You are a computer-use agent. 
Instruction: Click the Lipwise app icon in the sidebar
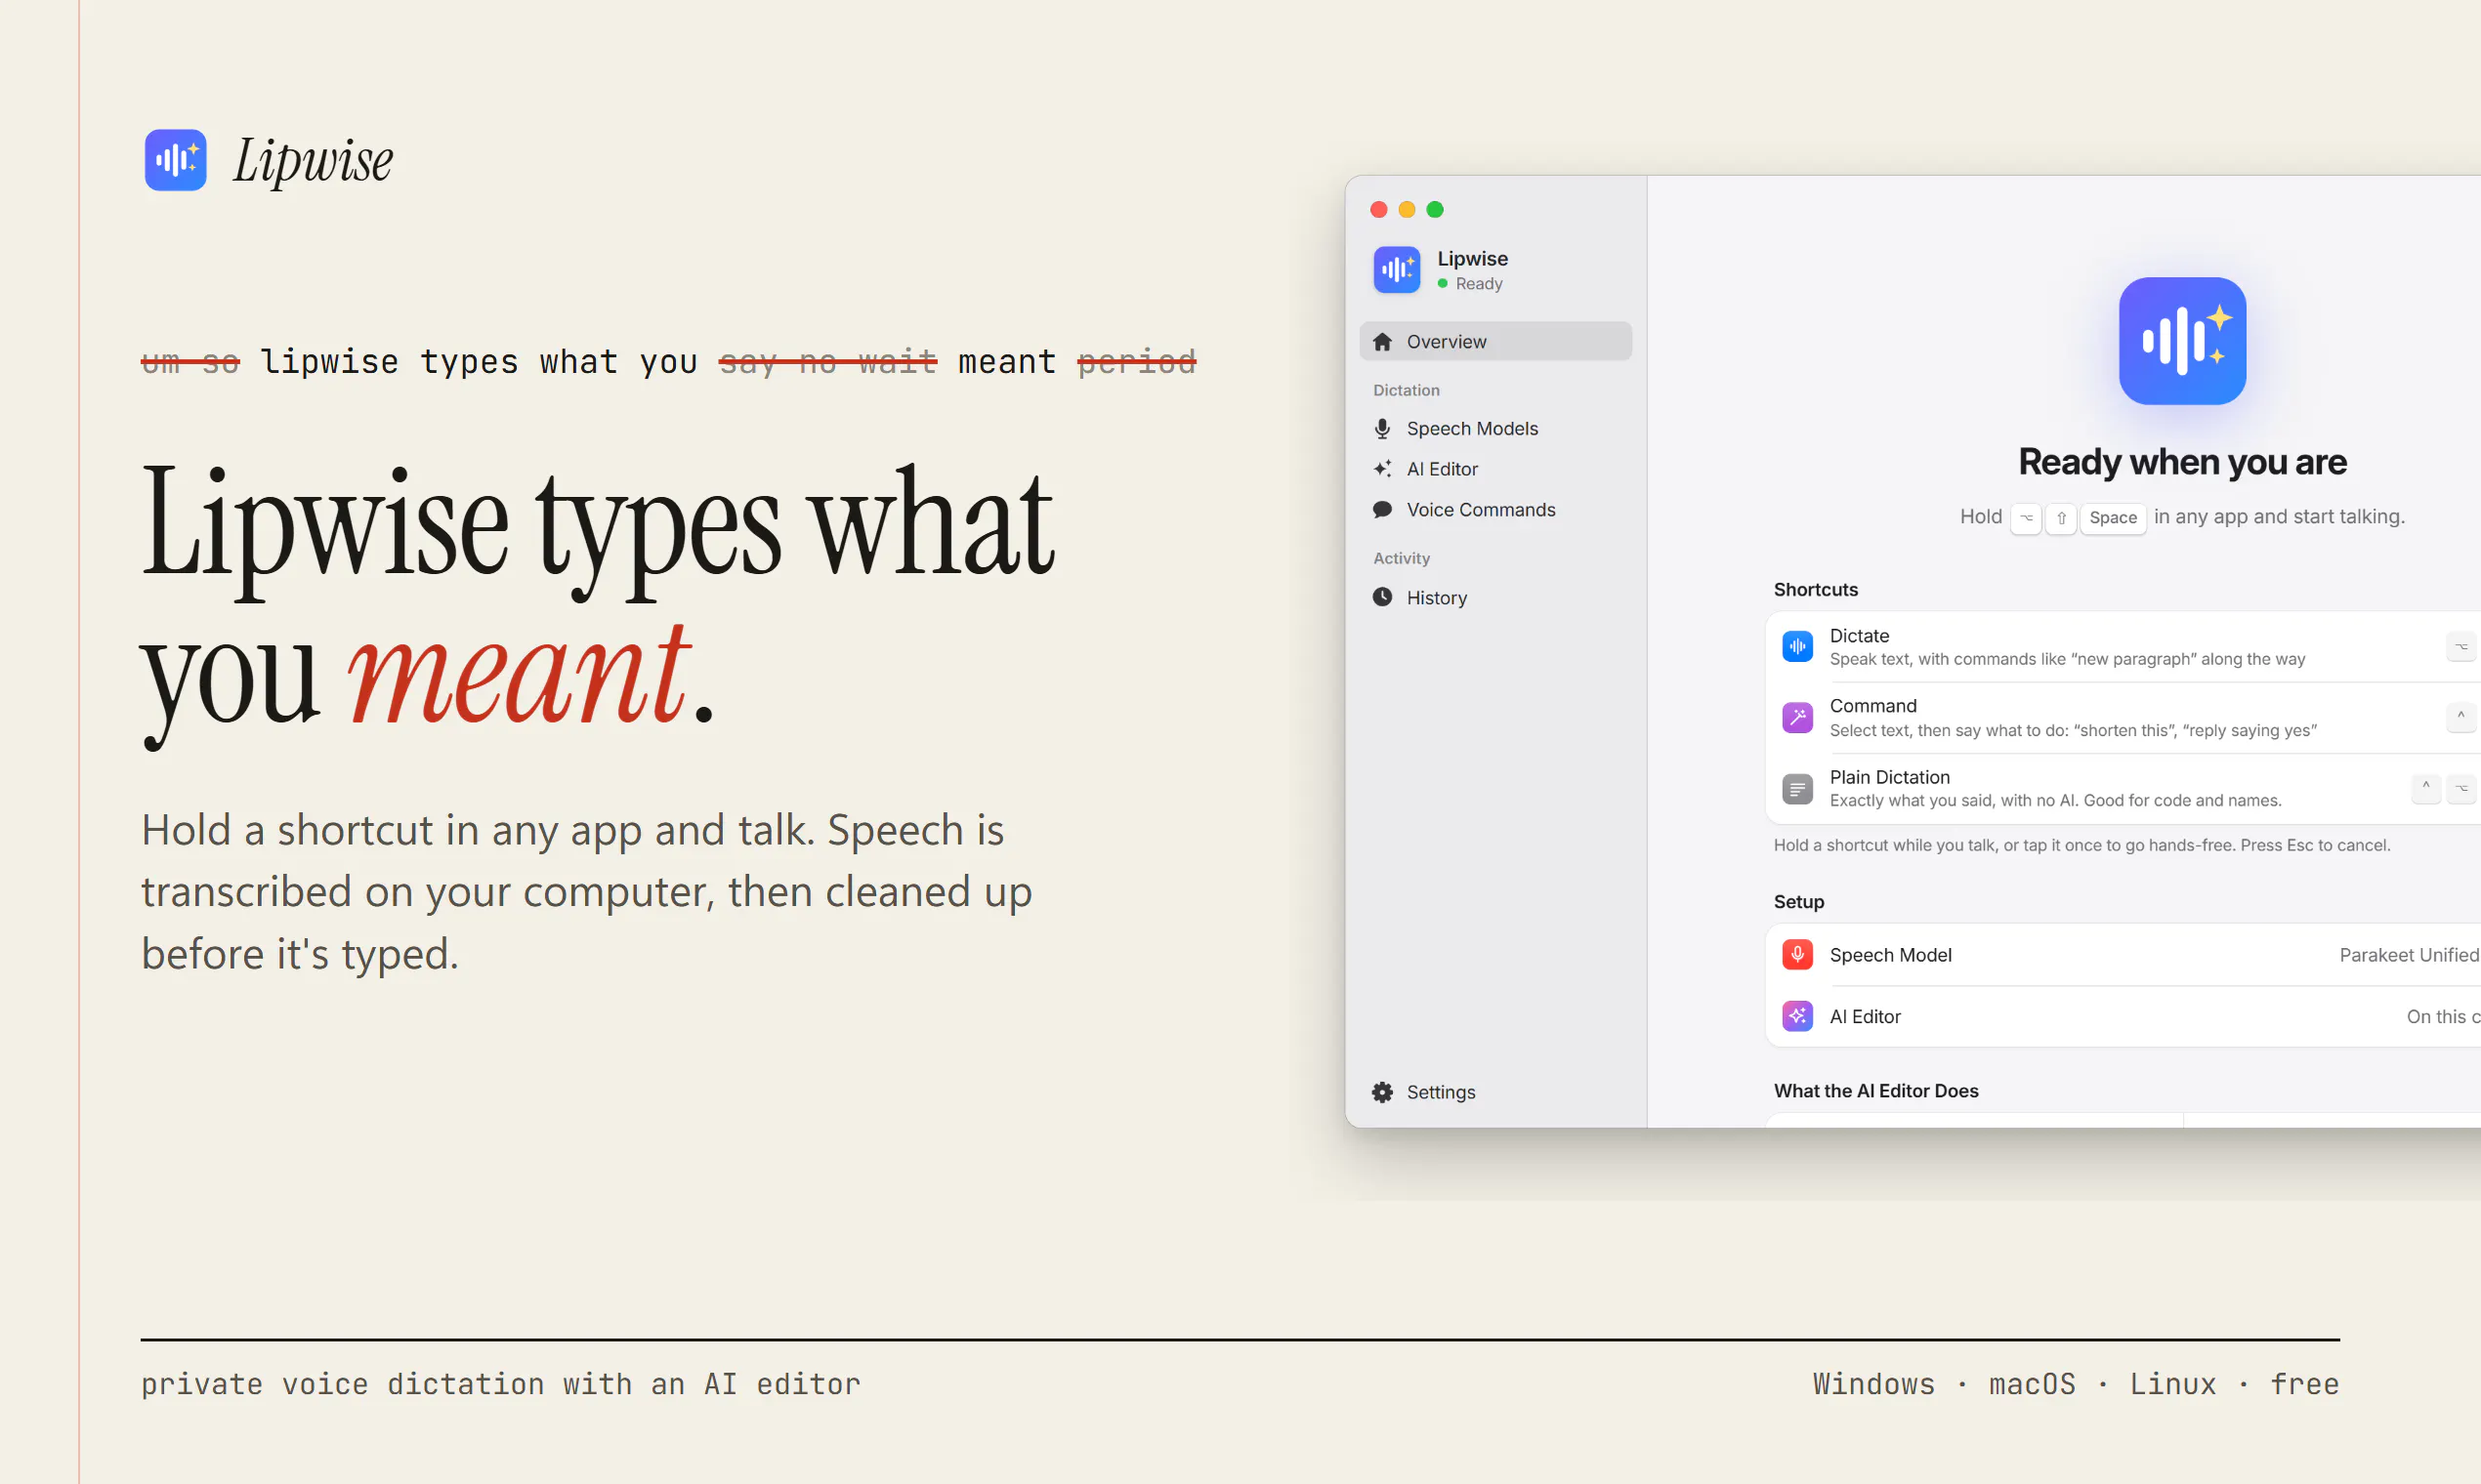click(x=1397, y=270)
